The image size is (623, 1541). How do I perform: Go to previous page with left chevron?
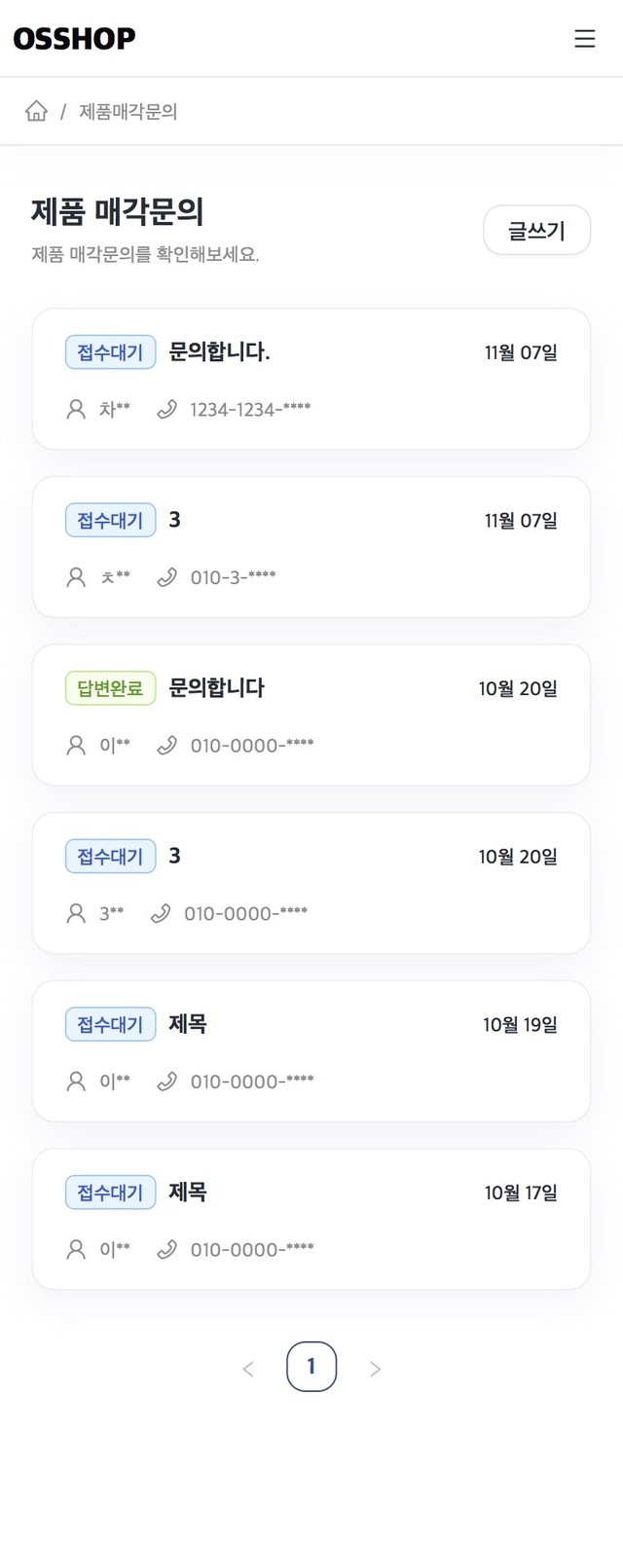point(248,1369)
